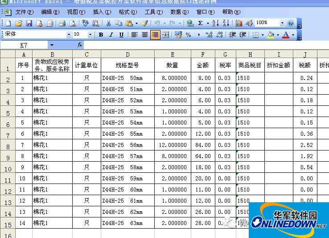Save the workbook with the floppy disk icon
Screen dimensions: 329x238
[x=29, y=23]
